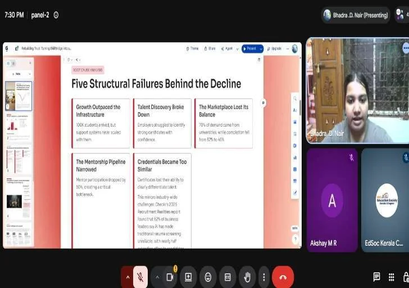Click the Gamma logo home icon
Screen dimensions: 409x288
(x=7, y=48)
